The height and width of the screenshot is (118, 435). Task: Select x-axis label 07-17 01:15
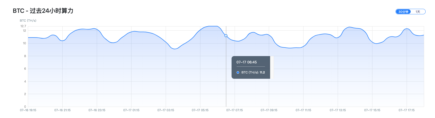click(131, 110)
